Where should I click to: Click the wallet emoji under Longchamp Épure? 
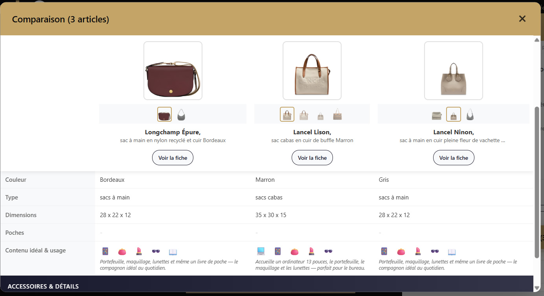pos(122,252)
